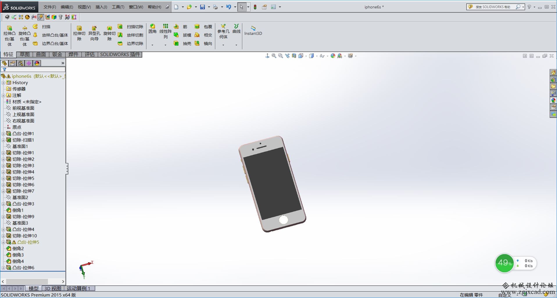Click the feature tree filter input field
The image size is (557, 298).
[x=33, y=70]
